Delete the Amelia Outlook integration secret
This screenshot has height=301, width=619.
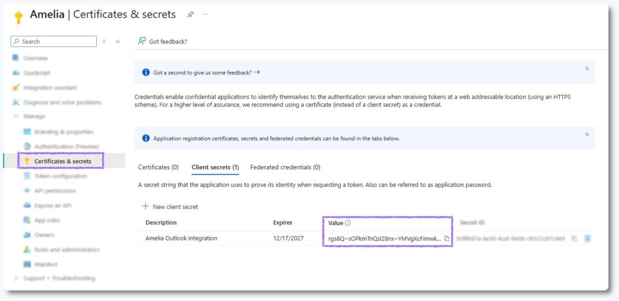coord(588,239)
